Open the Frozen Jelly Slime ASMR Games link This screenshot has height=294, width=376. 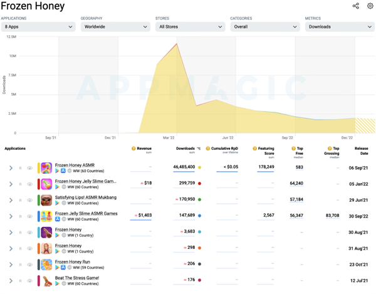[x=86, y=213]
